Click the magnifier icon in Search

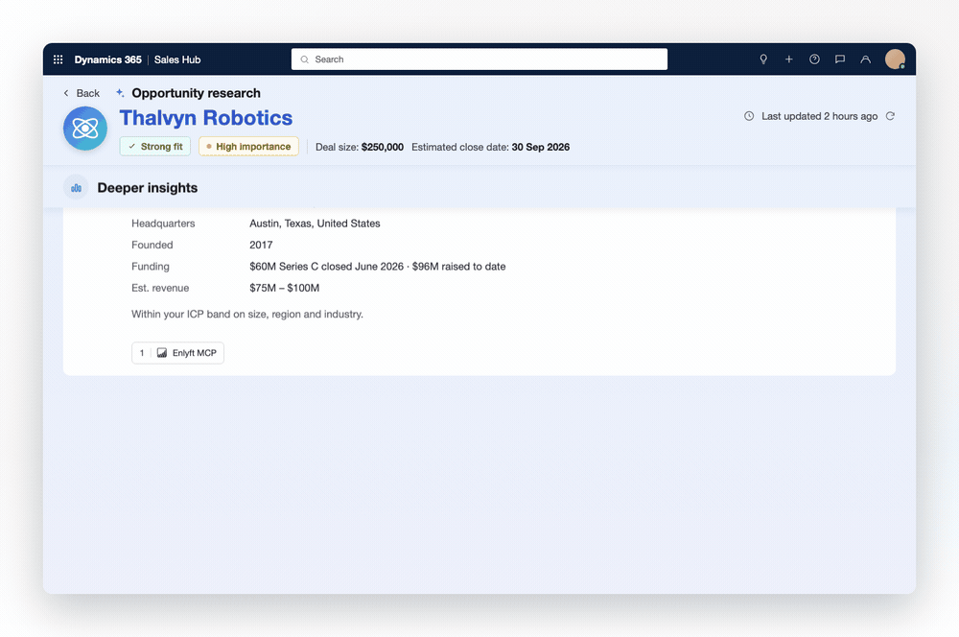(304, 59)
